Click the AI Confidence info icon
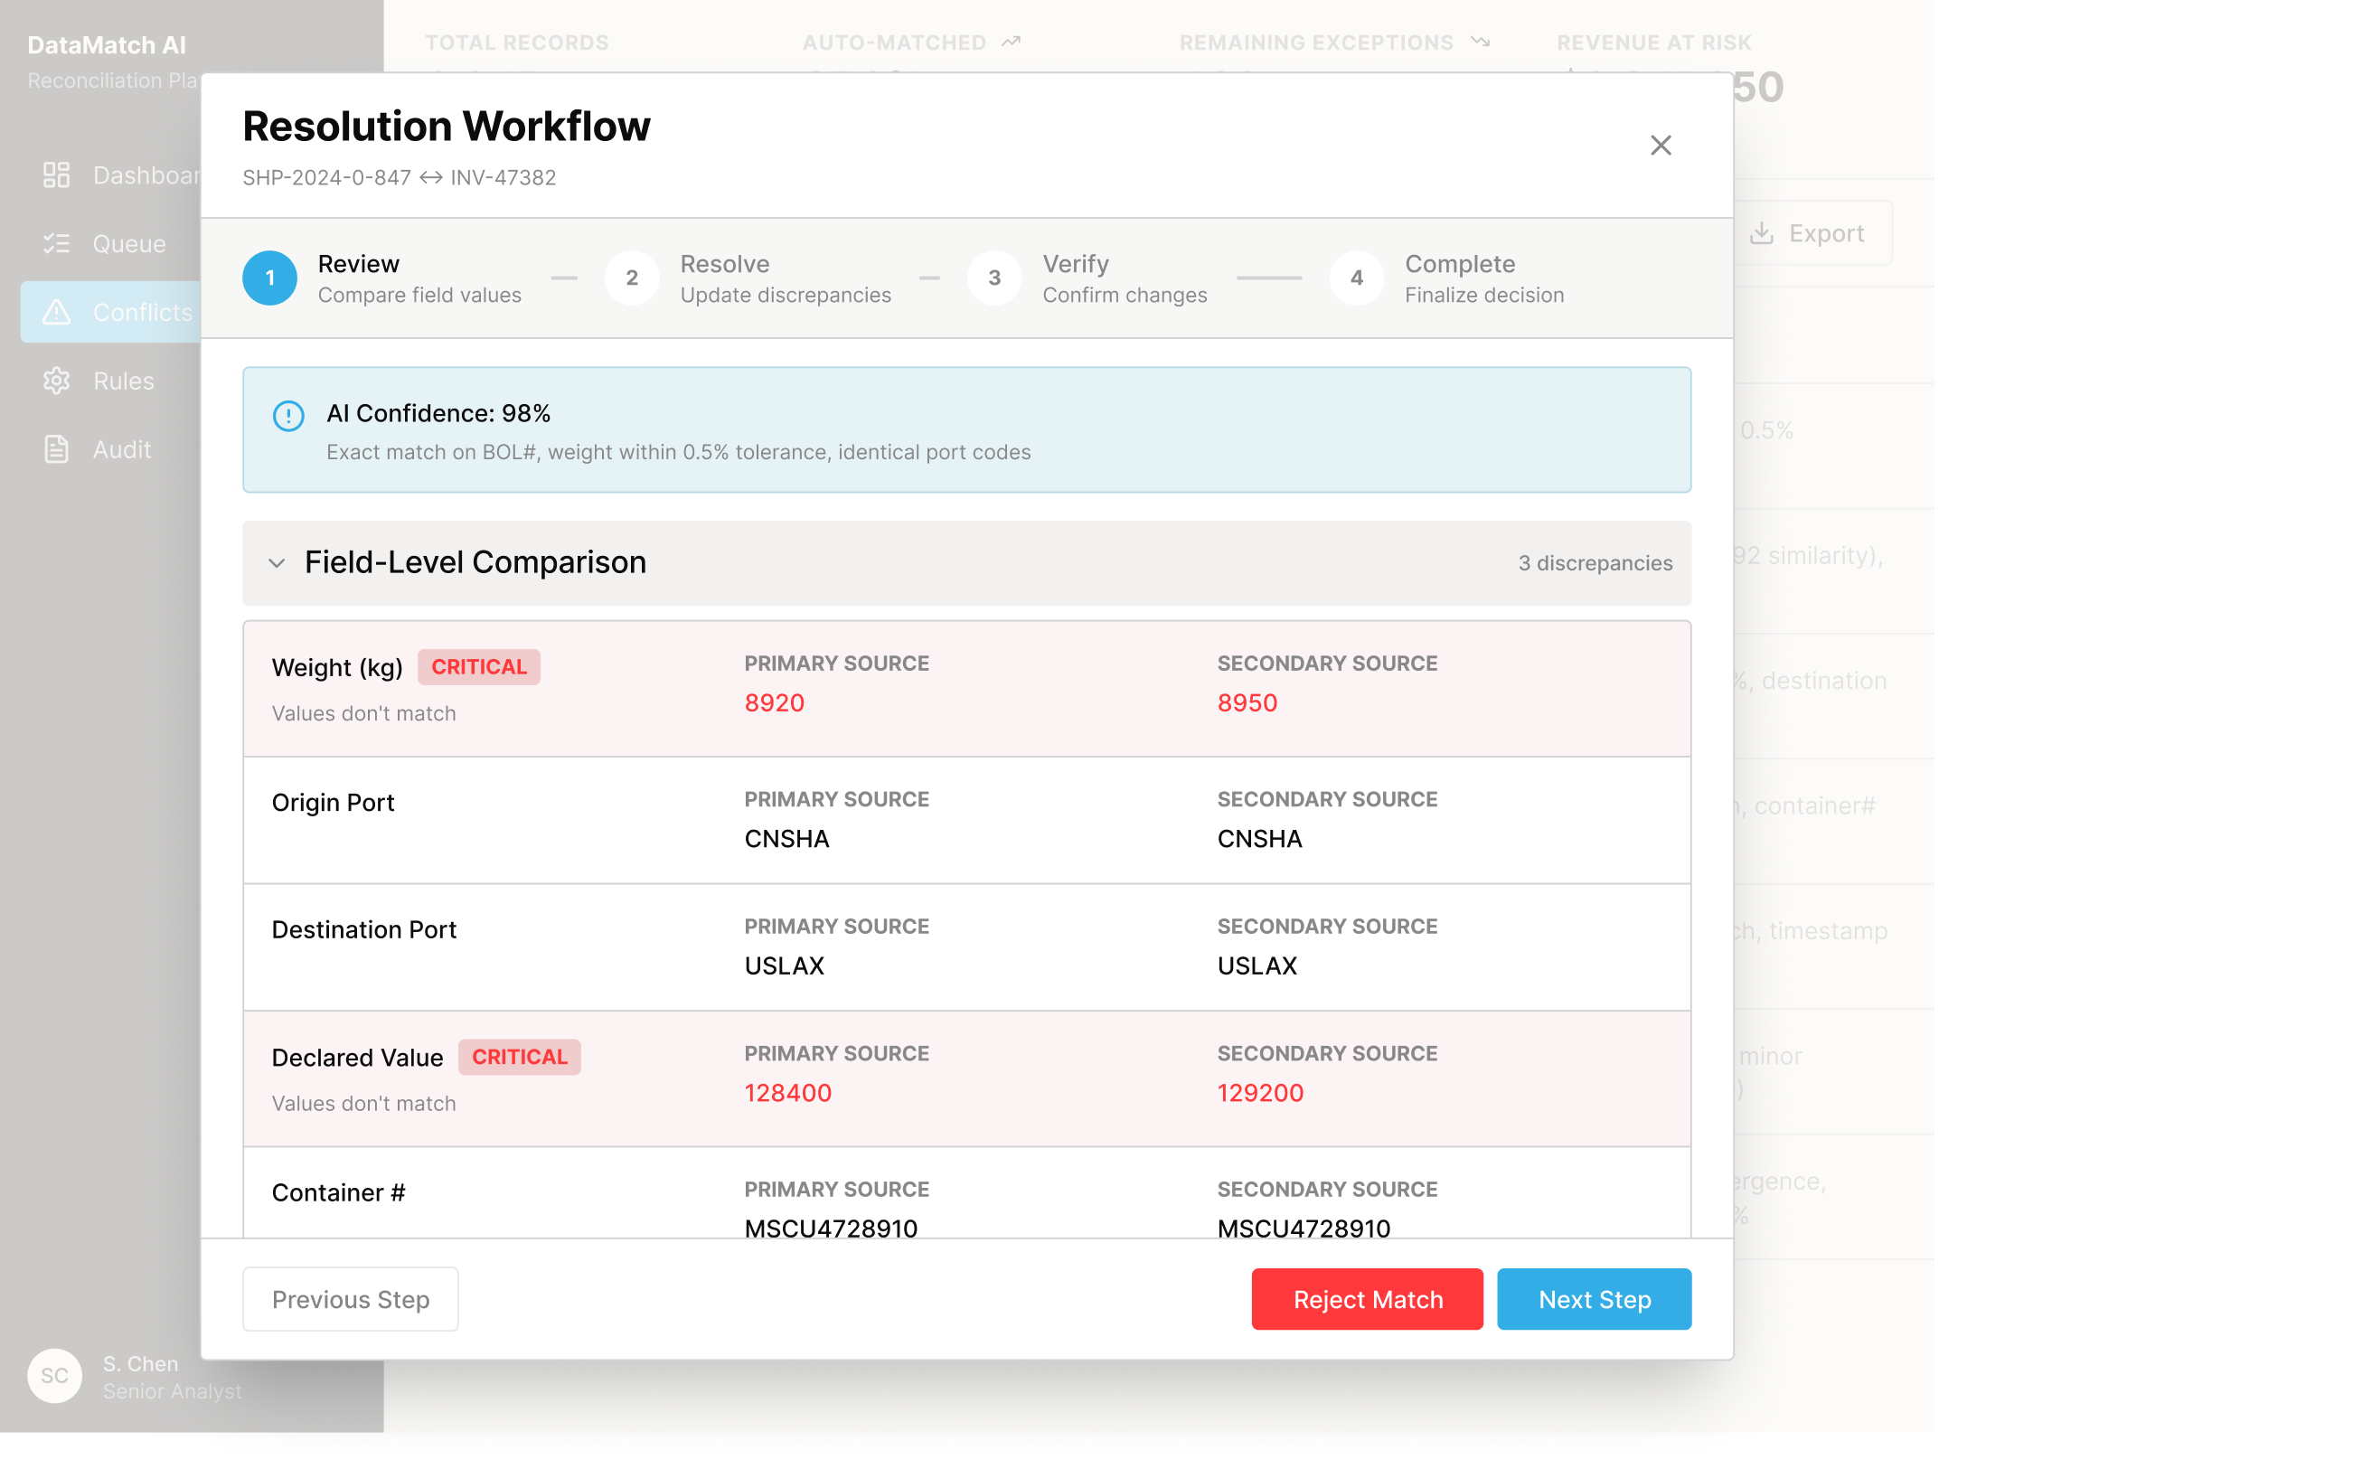This screenshot has height=1469, width=2372. (x=288, y=416)
